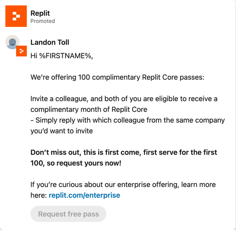Click the Request free pass button
The width and height of the screenshot is (236, 230).
pyautogui.click(x=68, y=214)
